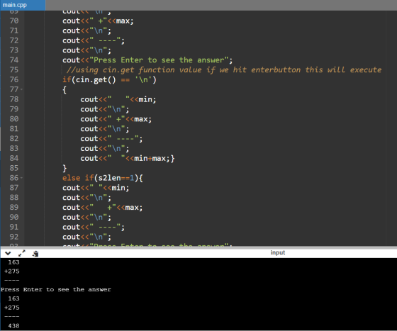Click 'cout<<"\n";' on line 88
The image size is (397, 331).
pyautogui.click(x=86, y=198)
